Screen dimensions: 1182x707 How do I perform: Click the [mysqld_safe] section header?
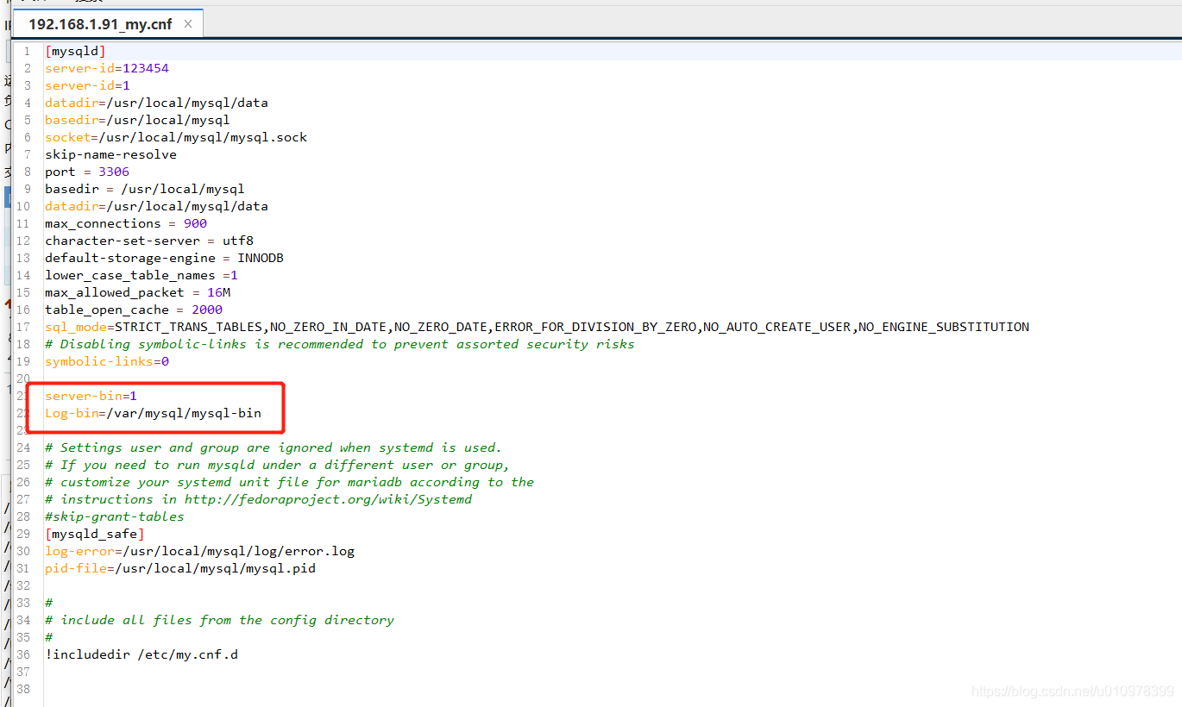click(95, 534)
